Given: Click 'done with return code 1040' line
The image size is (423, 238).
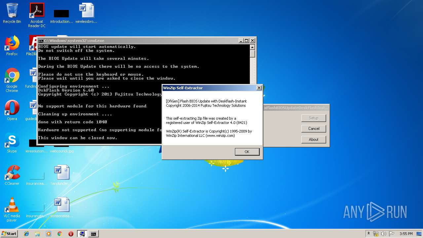Looking at the screenshot, I should (72, 122).
